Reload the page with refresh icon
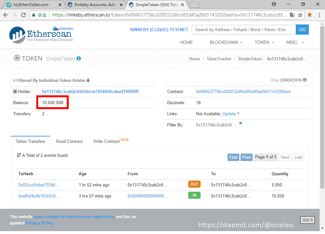 [23, 15]
